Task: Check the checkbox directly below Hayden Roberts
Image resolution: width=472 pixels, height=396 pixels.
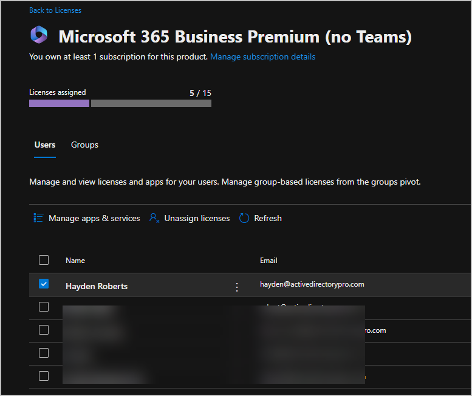Action: click(x=44, y=307)
